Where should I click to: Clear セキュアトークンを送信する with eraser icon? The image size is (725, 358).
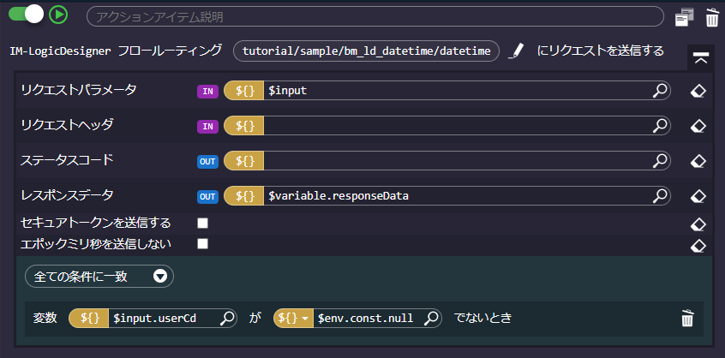pos(698,224)
